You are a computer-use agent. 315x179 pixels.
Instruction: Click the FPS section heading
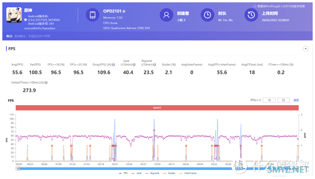tap(12, 49)
